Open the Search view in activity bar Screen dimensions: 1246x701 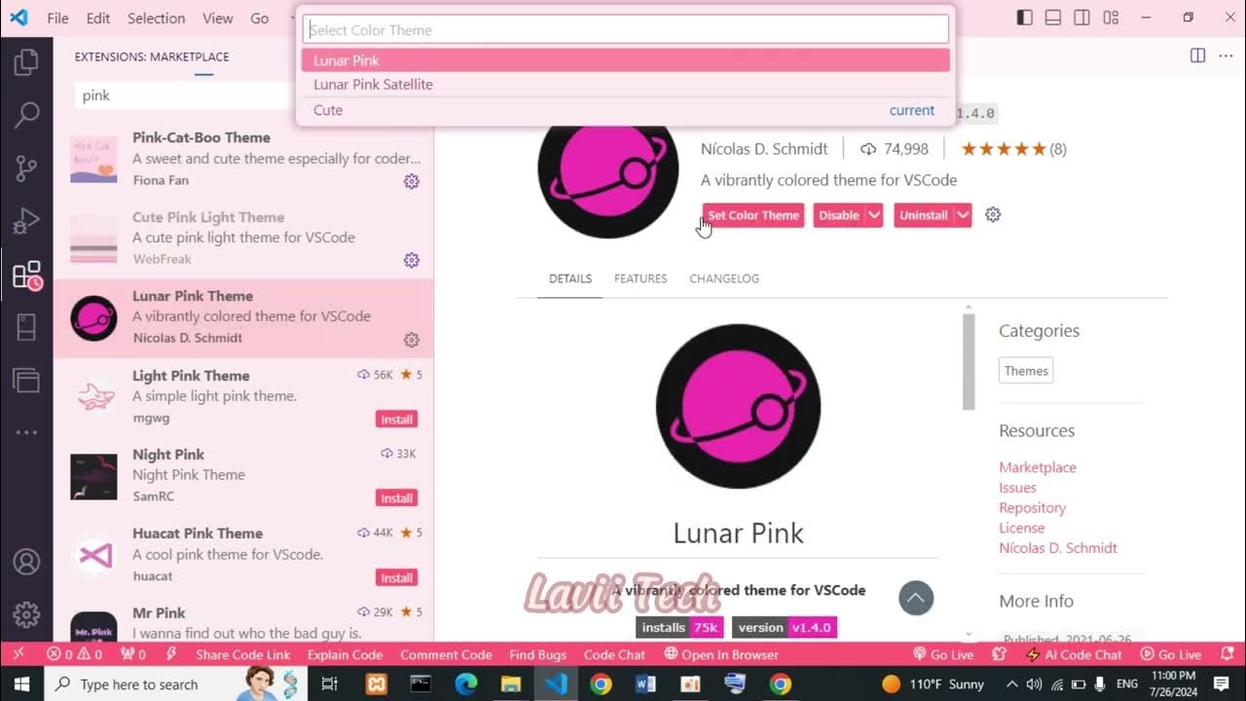click(x=26, y=115)
